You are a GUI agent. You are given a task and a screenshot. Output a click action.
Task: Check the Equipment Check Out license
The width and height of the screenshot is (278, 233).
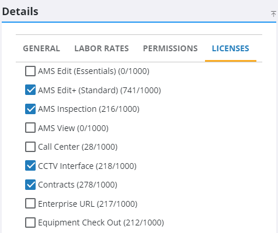coord(30,223)
